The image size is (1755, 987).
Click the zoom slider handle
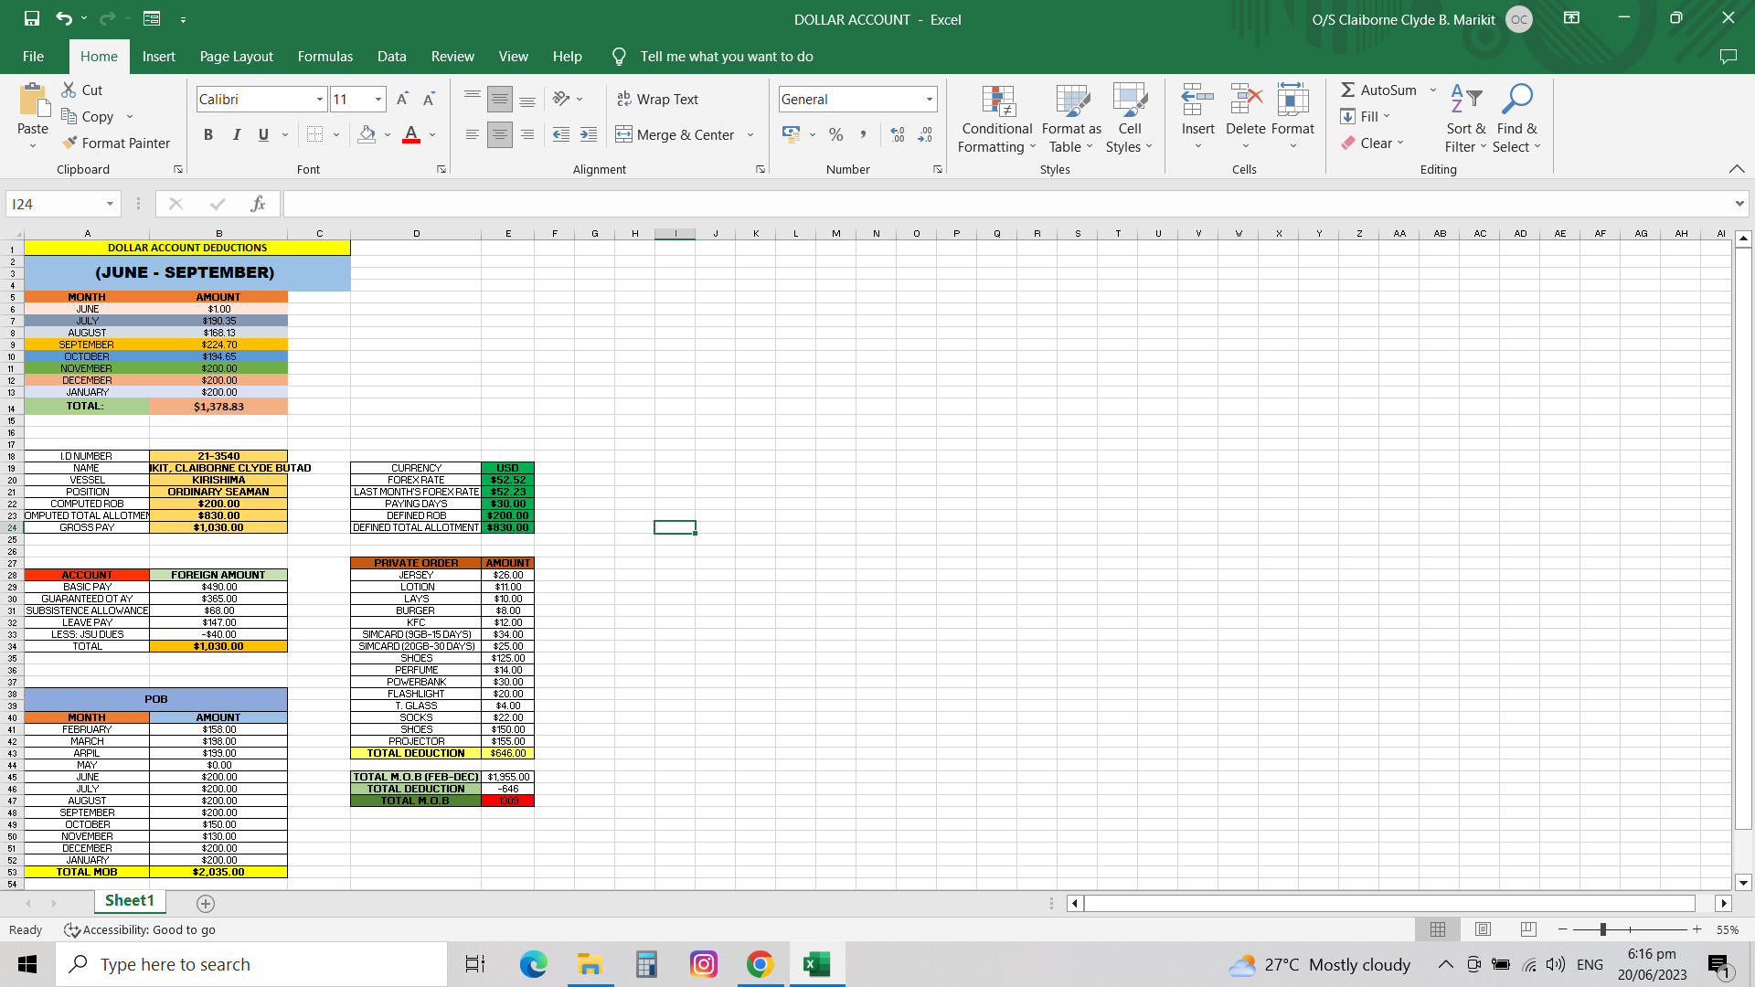[x=1602, y=929]
